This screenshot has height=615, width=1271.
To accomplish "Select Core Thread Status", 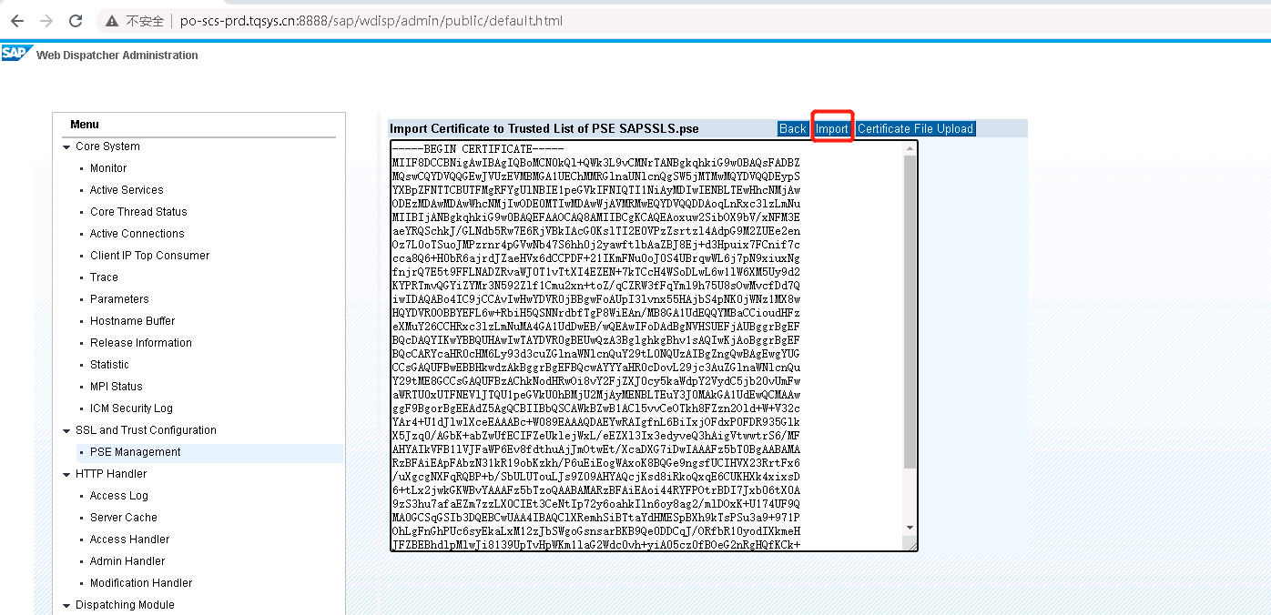I will [x=138, y=212].
